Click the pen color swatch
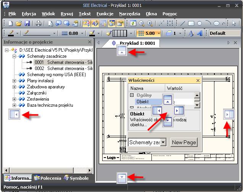Screen dimensions: 243x192 click(x=11, y=33)
